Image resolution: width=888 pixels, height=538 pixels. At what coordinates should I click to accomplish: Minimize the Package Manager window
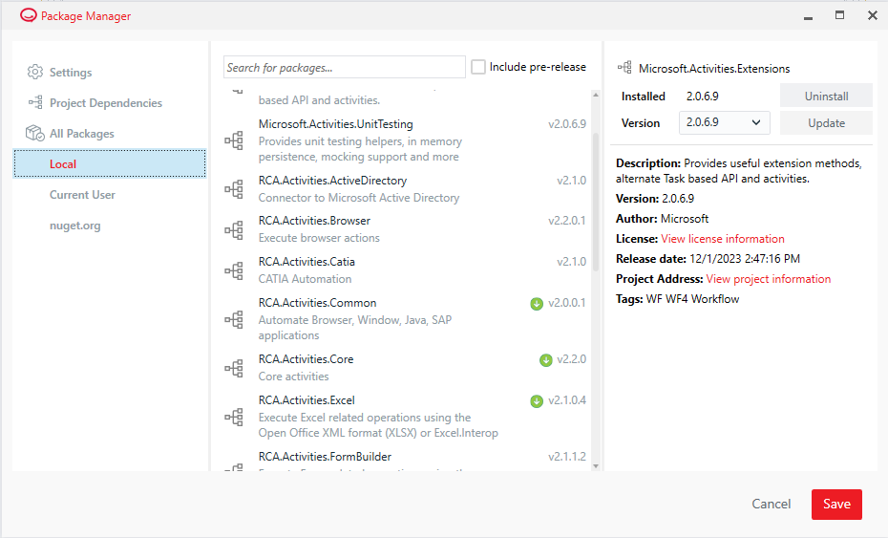(x=808, y=16)
